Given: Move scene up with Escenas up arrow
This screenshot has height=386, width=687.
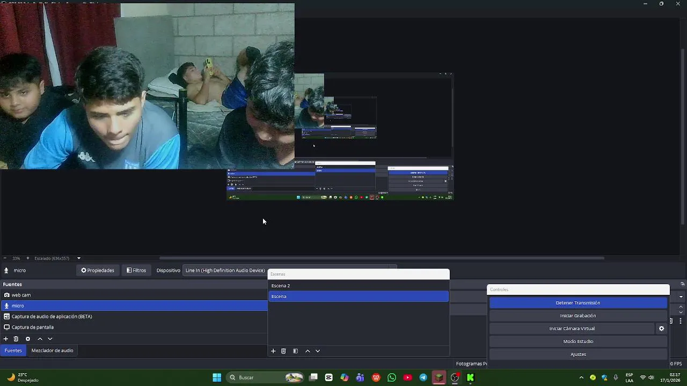Looking at the screenshot, I should click(308, 351).
